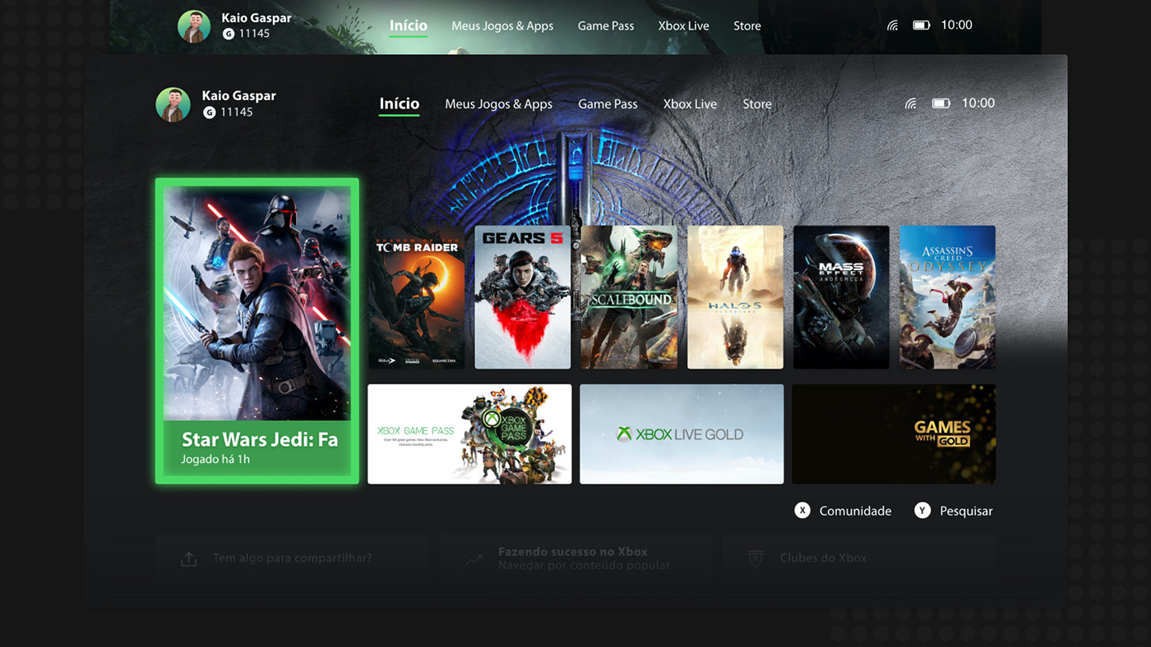The height and width of the screenshot is (647, 1151).
Task: Select Assassin's Creed Odyssey cover
Action: (x=947, y=297)
